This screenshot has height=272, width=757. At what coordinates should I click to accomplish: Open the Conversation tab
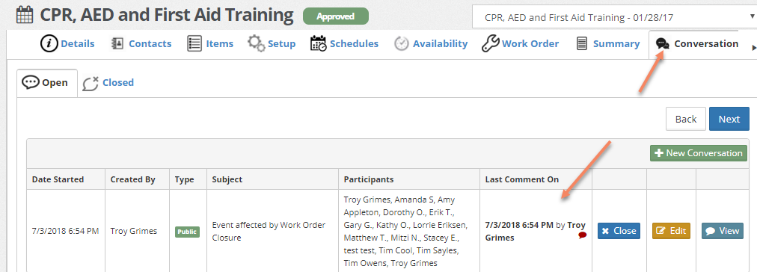click(x=697, y=44)
